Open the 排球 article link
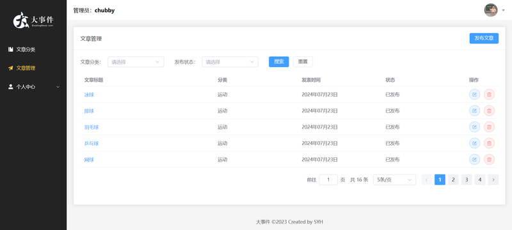Screen dimensions: 512x230 89,111
